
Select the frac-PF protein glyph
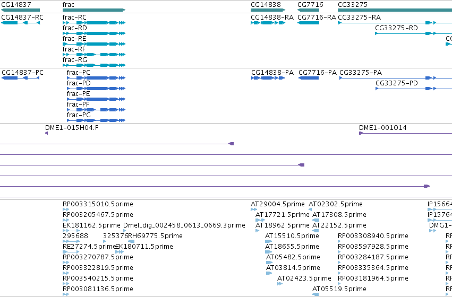pos(96,110)
